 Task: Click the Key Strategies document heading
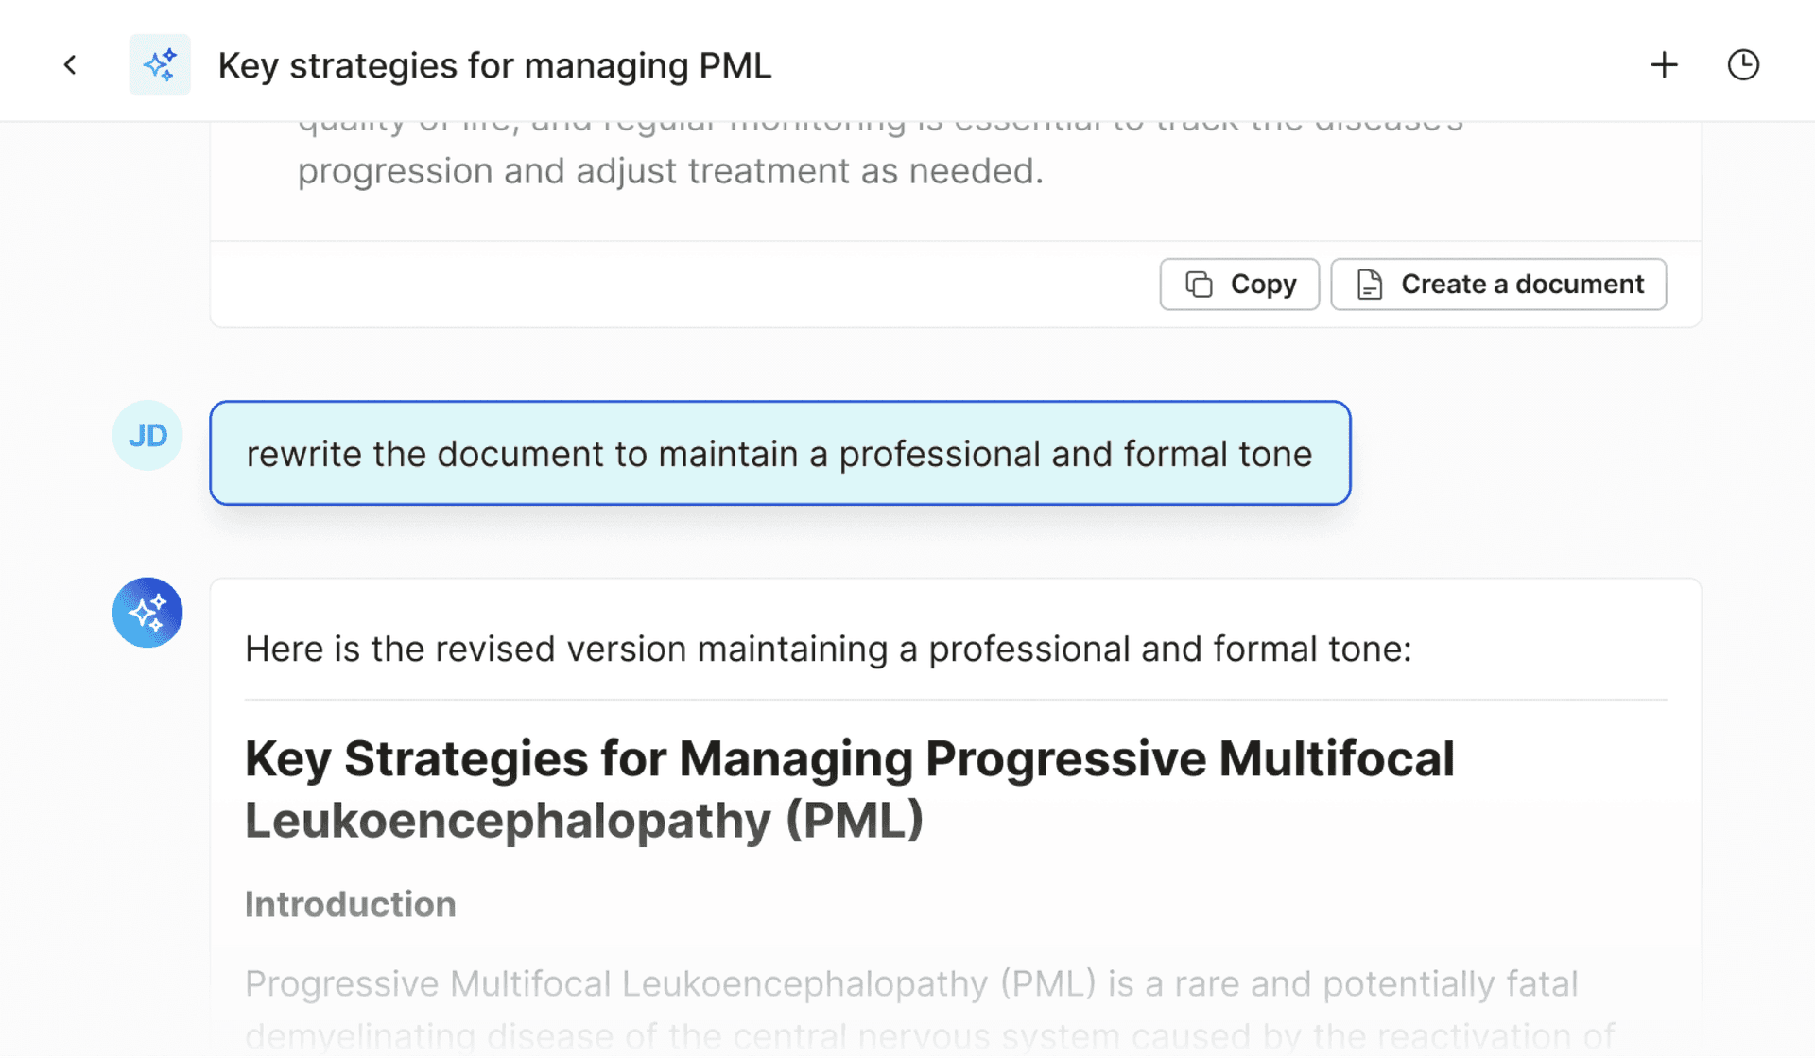coord(849,789)
